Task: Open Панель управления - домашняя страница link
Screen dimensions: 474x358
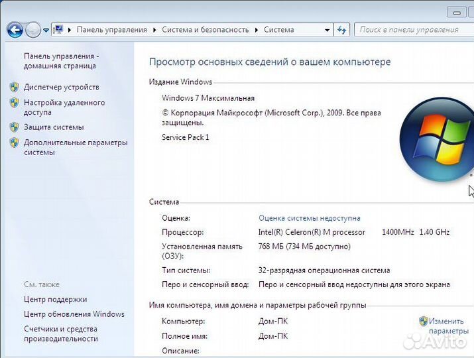Action: 62,61
